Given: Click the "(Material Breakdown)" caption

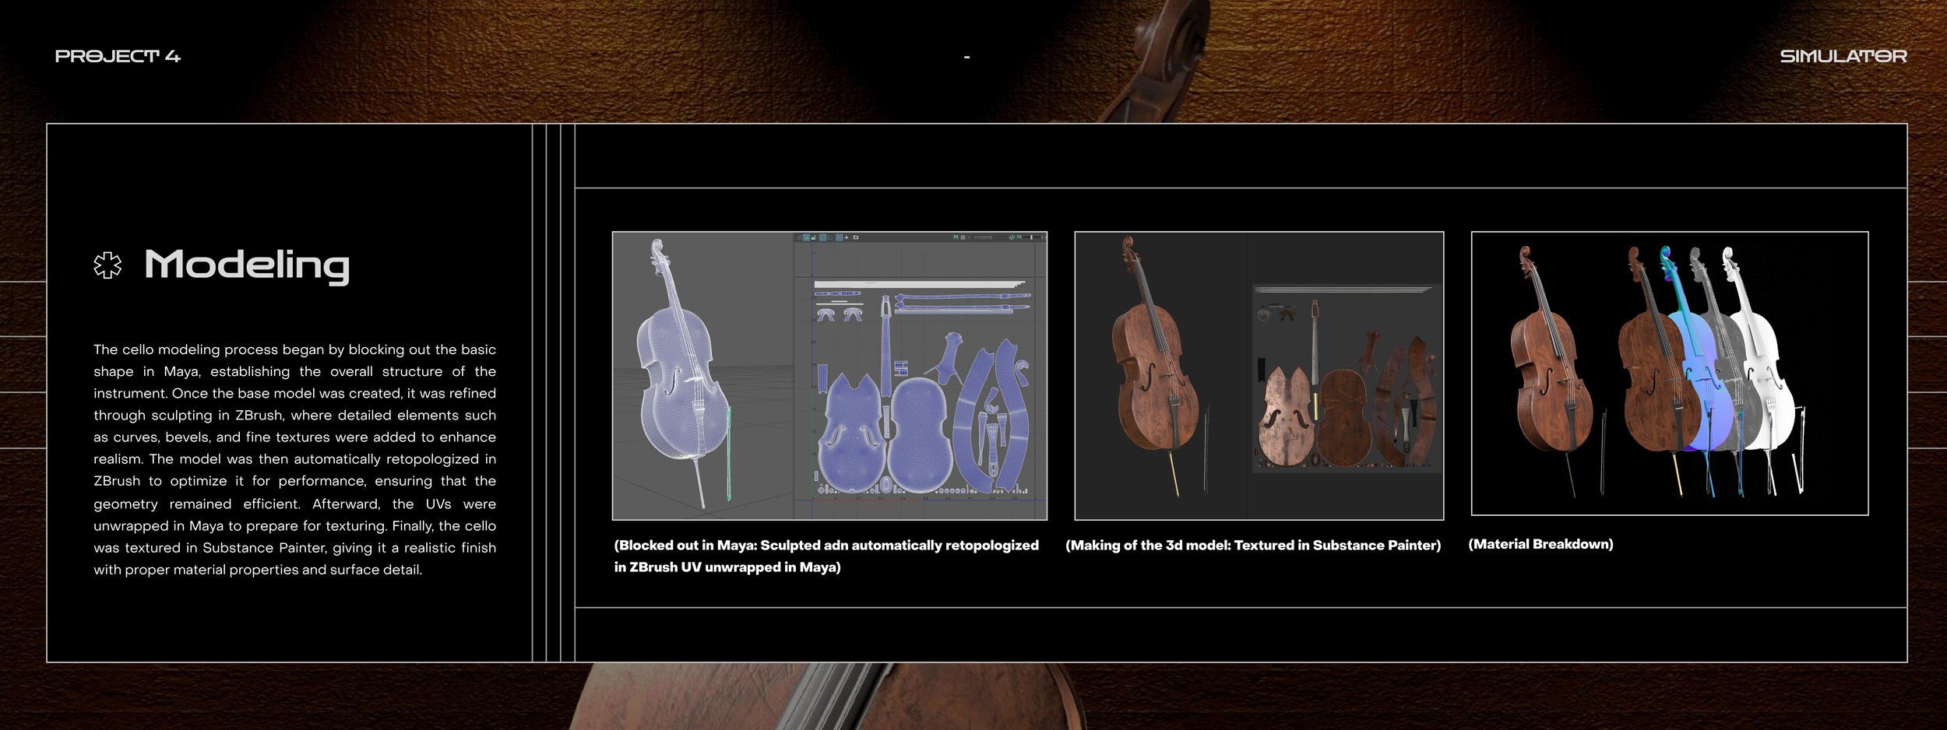Looking at the screenshot, I should 1540,544.
